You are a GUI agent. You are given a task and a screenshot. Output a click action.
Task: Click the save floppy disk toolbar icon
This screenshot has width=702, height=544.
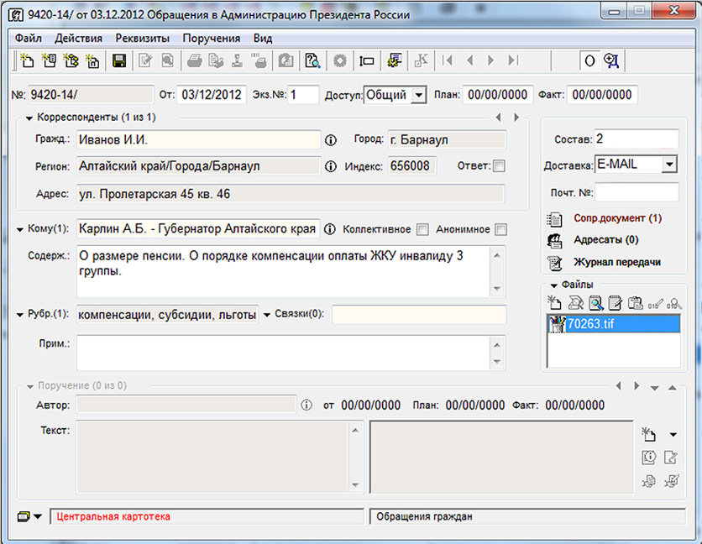click(119, 60)
